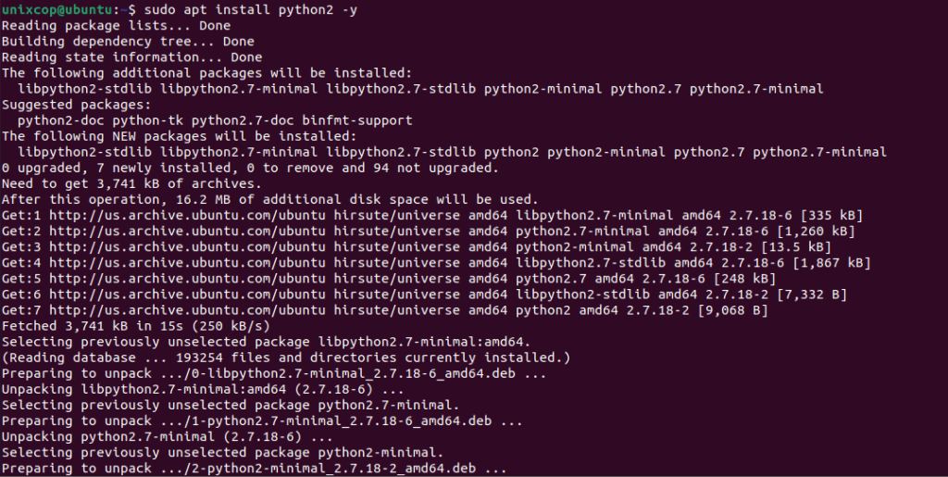This screenshot has height=477, width=948.
Task: Click the '(Reading database ... 193254 files' line
Action: [286, 358]
